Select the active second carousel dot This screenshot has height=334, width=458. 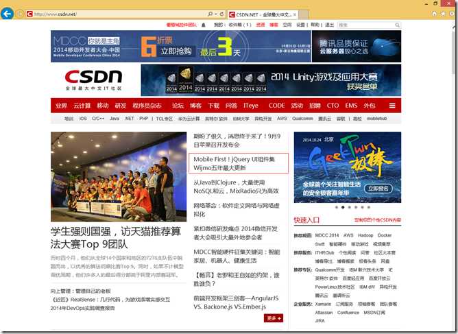coord(343,207)
